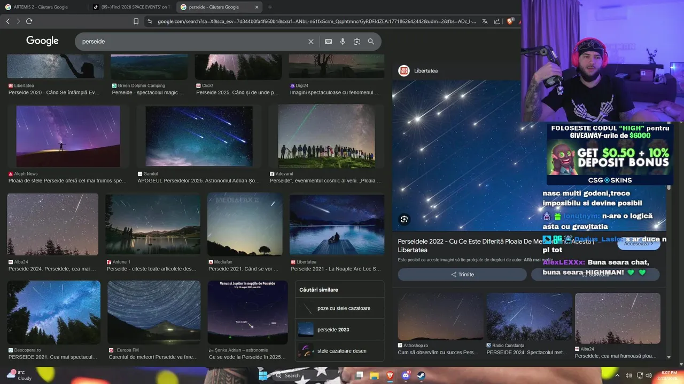This screenshot has width=684, height=384.
Task: Open Steam from the taskbar
Action: point(421,375)
